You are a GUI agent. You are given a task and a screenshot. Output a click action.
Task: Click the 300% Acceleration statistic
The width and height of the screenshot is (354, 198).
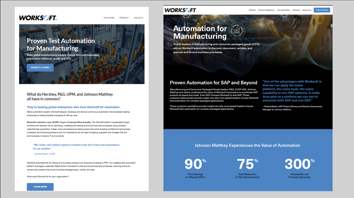299,168
